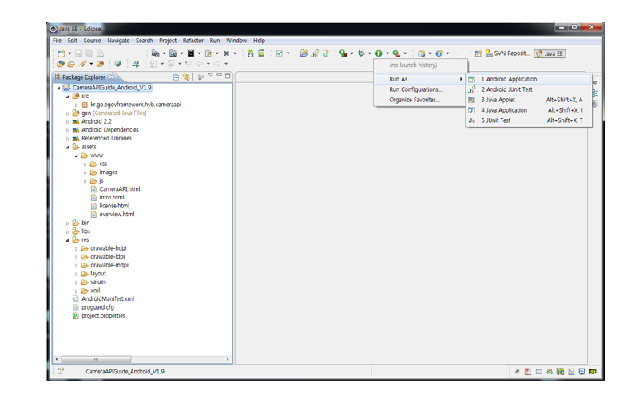Toggle Link with Editor in Package Explorer
The height and width of the screenshot is (399, 639).
pos(186,77)
